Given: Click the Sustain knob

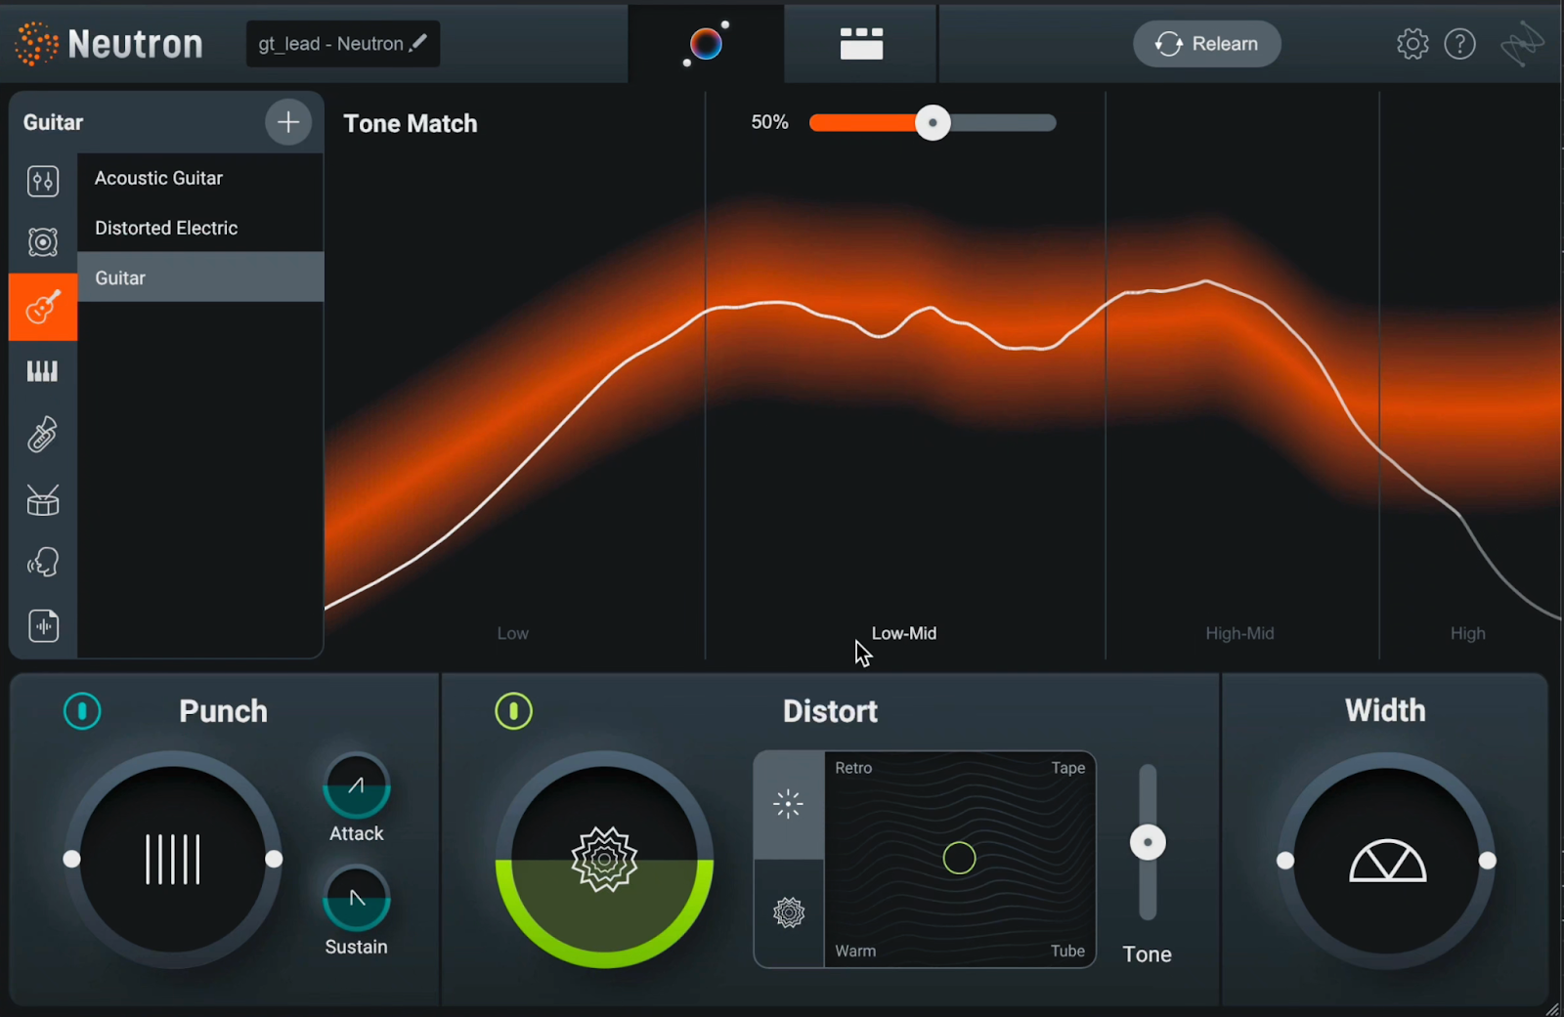Looking at the screenshot, I should (357, 898).
